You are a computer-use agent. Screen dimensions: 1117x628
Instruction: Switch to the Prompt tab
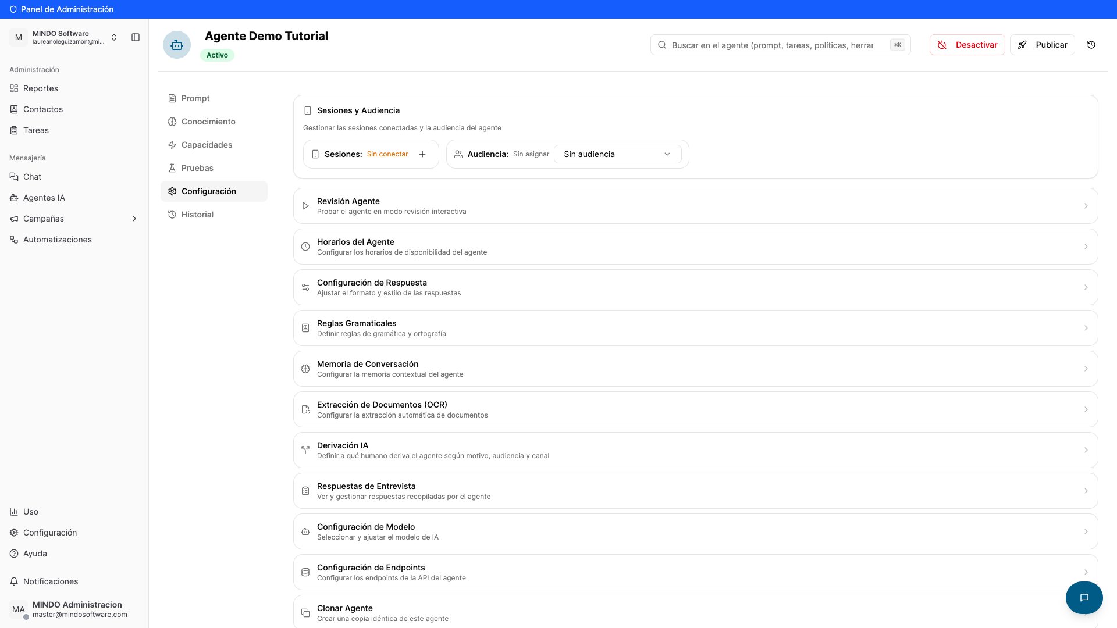(x=214, y=98)
